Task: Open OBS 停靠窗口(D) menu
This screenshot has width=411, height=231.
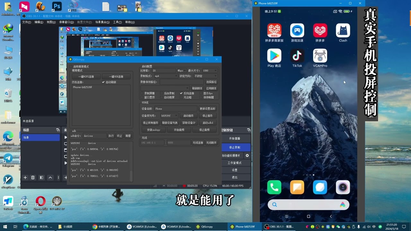Action: [x=66, y=22]
